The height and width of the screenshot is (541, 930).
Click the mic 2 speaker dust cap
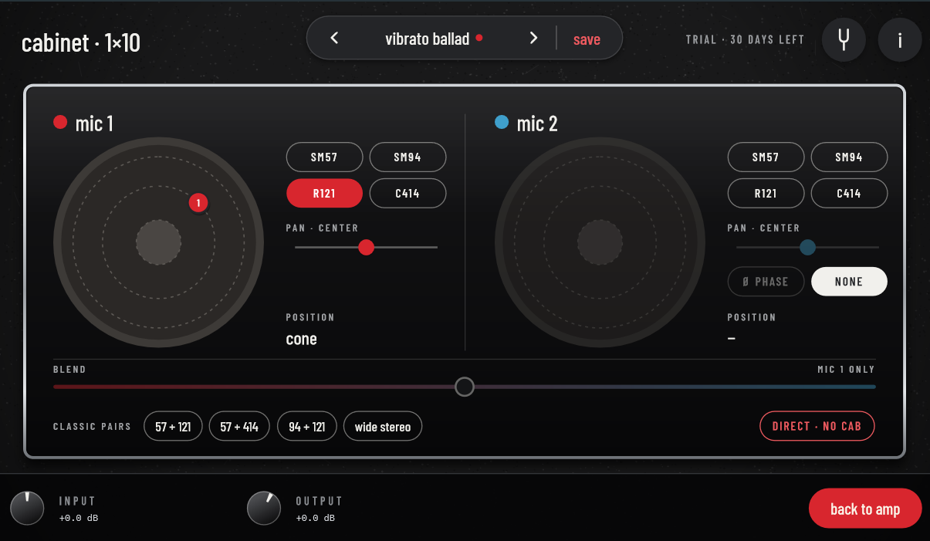pyautogui.click(x=600, y=242)
